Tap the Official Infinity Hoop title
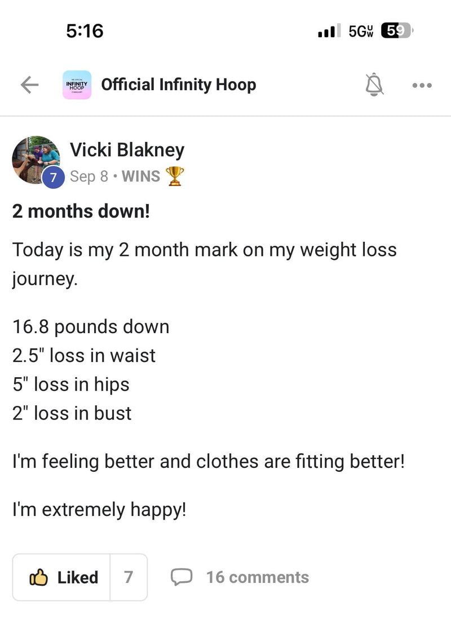The width and height of the screenshot is (451, 619). coord(178,85)
